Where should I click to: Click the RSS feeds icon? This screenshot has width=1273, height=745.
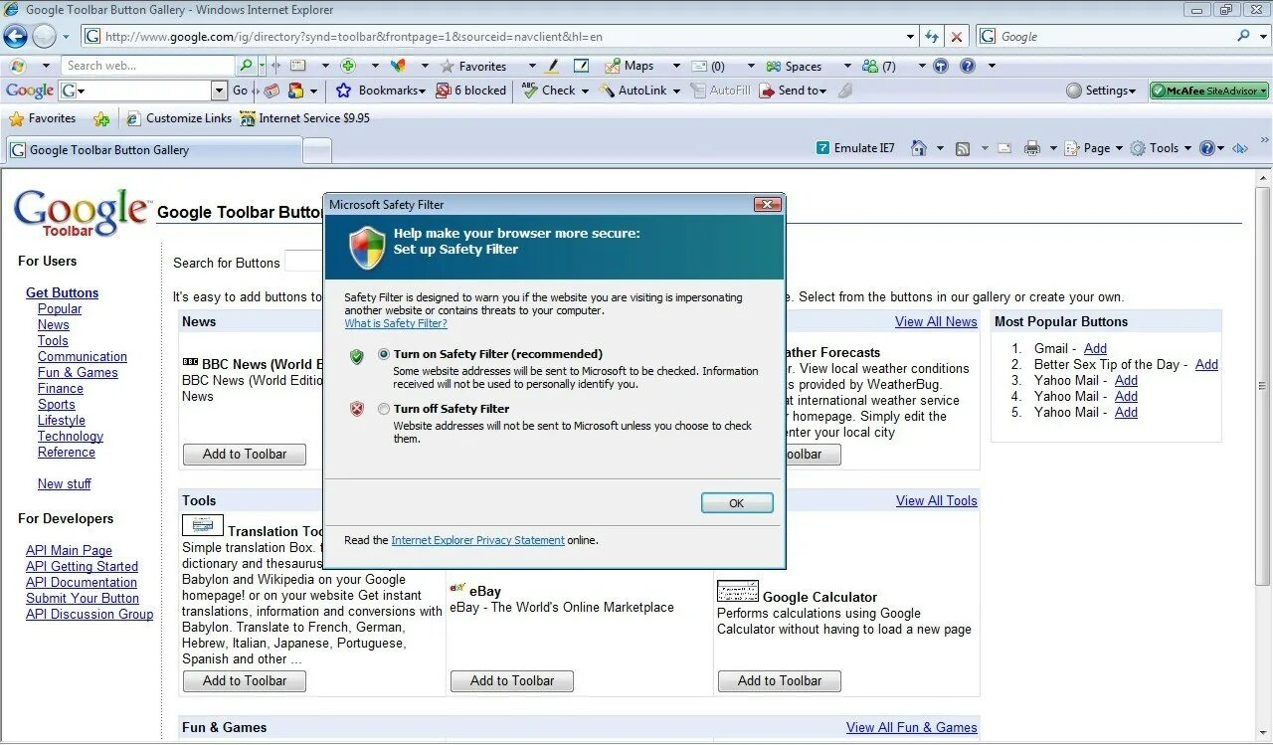click(963, 148)
